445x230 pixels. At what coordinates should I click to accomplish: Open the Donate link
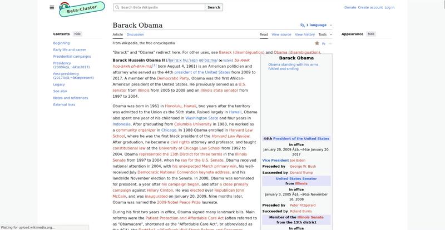click(350, 8)
